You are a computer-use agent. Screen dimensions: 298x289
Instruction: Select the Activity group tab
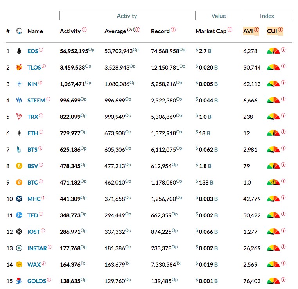127,16
